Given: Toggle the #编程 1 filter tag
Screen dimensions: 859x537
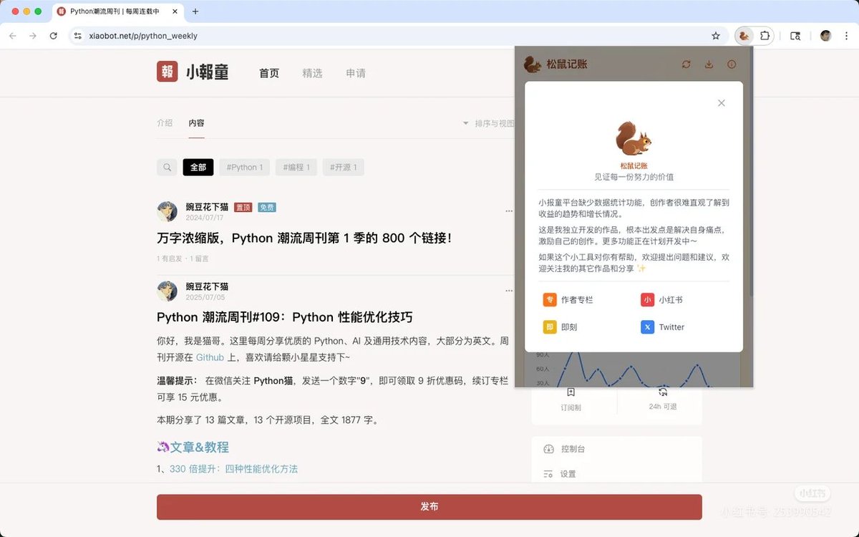Looking at the screenshot, I should (x=296, y=167).
